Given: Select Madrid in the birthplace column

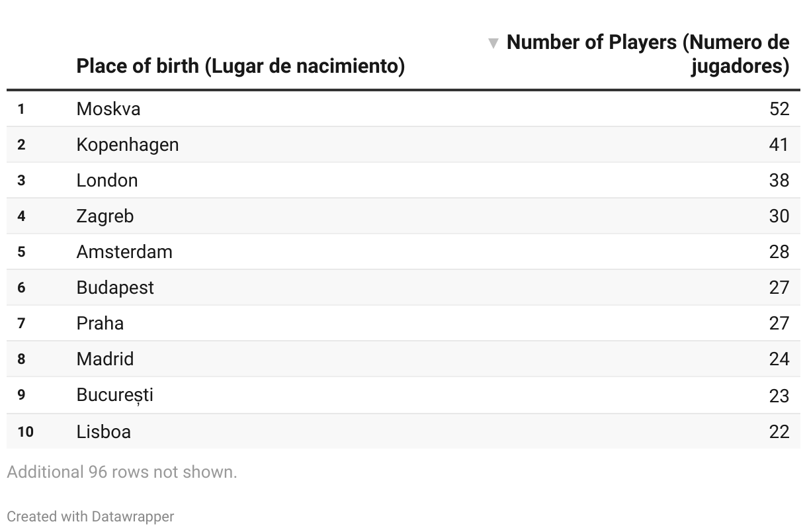Looking at the screenshot, I should (x=105, y=359).
